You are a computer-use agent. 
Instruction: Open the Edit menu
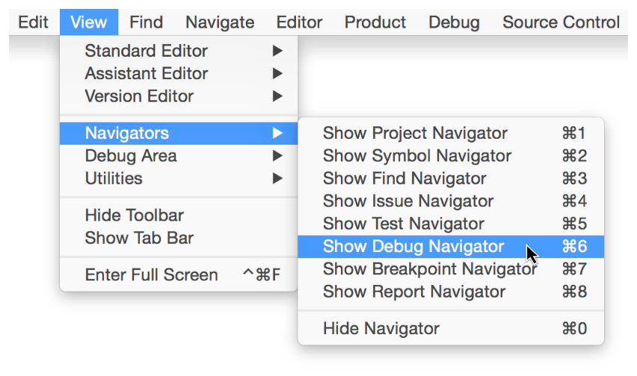tap(33, 22)
